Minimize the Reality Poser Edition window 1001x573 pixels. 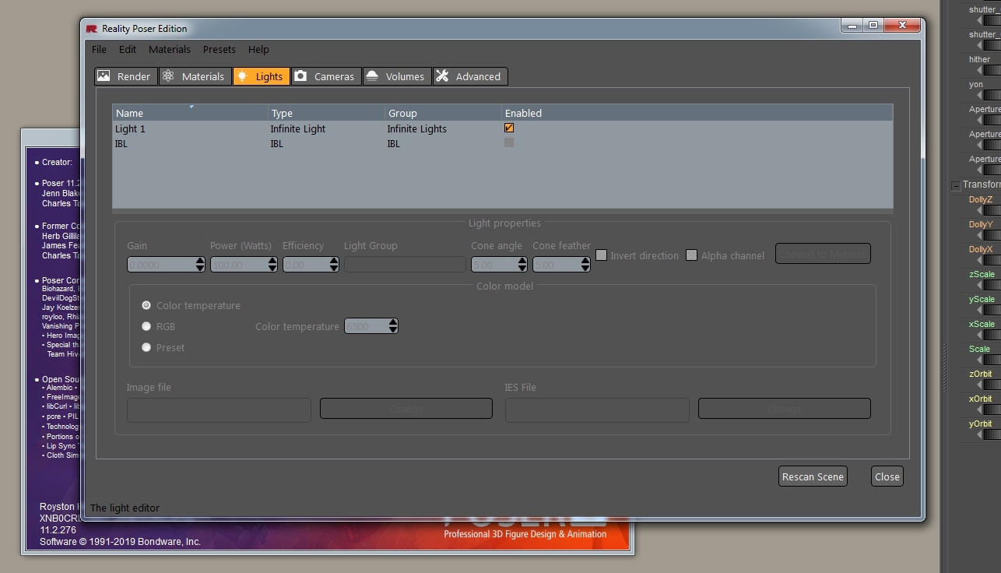(x=852, y=26)
